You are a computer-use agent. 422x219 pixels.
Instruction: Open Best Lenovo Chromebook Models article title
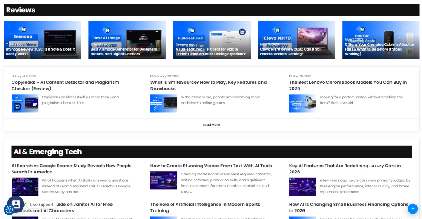[x=348, y=85]
